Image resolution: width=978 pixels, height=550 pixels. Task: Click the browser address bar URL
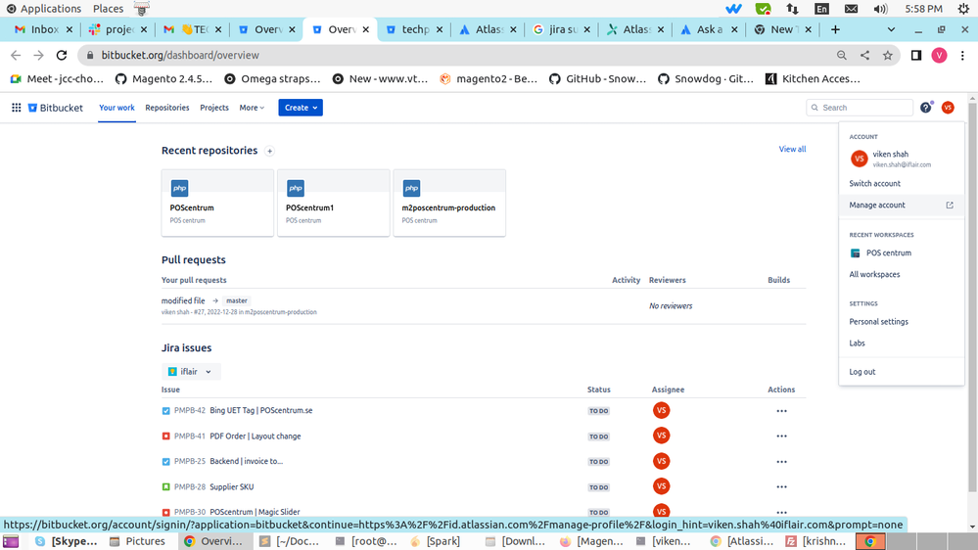coord(180,55)
